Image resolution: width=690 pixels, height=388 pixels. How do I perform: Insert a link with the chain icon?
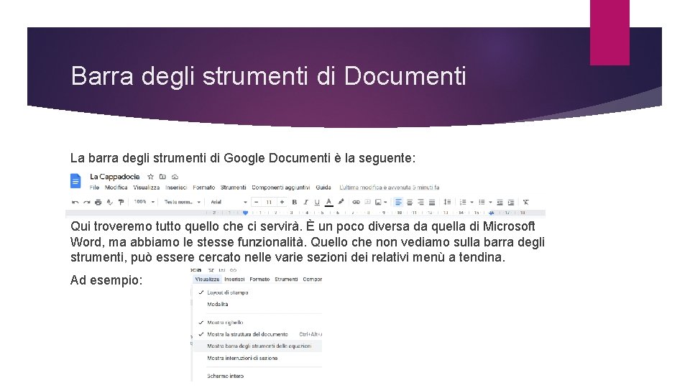tap(356, 203)
